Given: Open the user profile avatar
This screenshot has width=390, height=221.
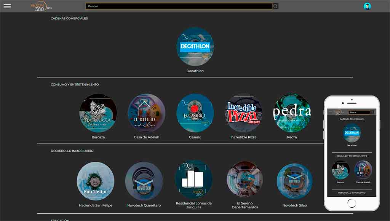Looking at the screenshot, I should [x=367, y=6].
